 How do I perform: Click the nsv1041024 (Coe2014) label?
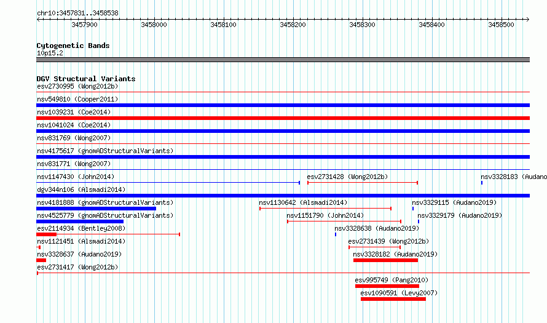click(74, 125)
